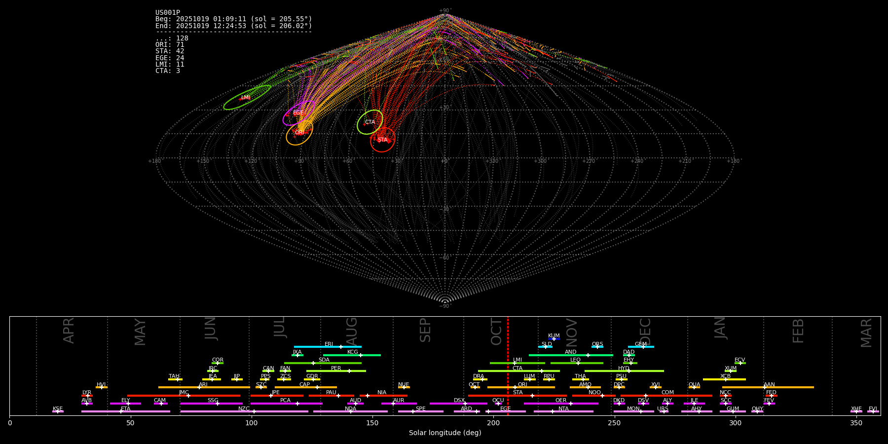The height and width of the screenshot is (444, 888).
Task: Click the 'EGE: 24' count entry
Action: (170, 58)
